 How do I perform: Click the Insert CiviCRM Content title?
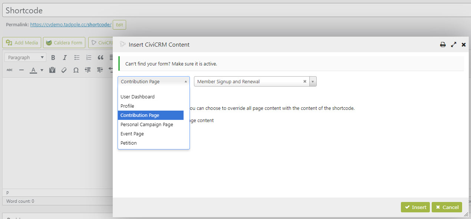(159, 44)
